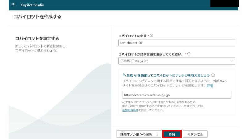247x139 pixels.
Task: Click the キャンセル button
Action: 195,134
